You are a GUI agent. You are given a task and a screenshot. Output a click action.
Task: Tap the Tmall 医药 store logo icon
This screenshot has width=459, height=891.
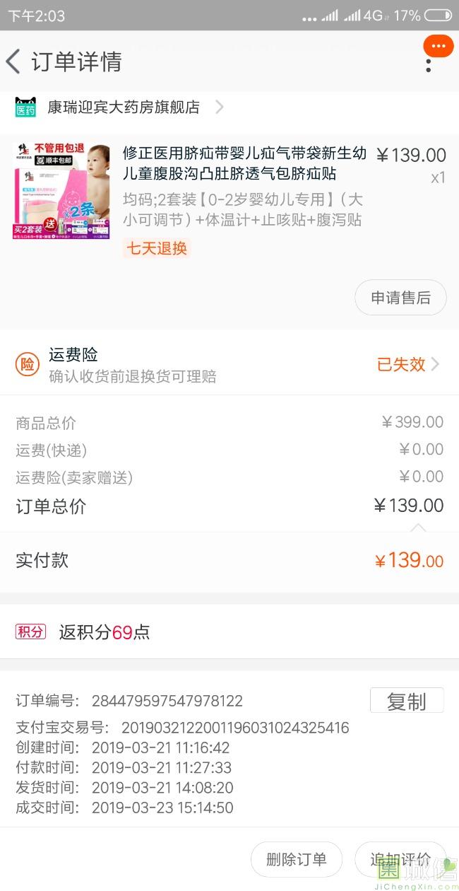(25, 107)
